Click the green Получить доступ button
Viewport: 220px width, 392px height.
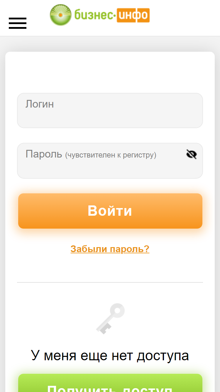tap(110, 383)
